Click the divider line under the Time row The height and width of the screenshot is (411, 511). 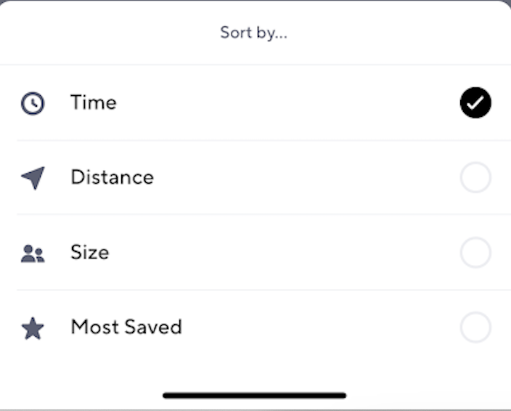tap(264, 140)
